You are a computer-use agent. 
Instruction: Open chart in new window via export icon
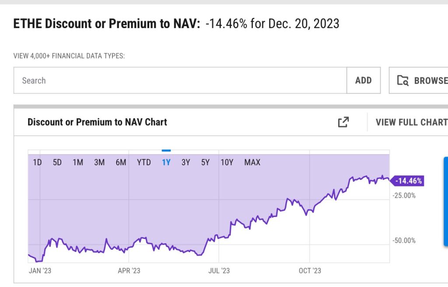pos(343,122)
